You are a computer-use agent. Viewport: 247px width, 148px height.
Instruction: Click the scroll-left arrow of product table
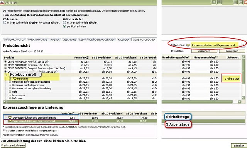click(5, 102)
